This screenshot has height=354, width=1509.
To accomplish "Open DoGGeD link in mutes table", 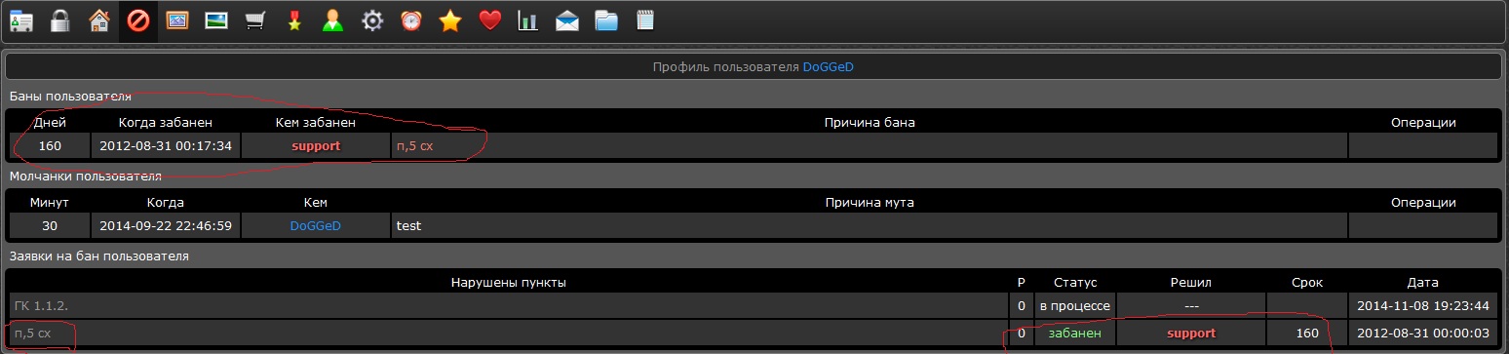I will 316,226.
